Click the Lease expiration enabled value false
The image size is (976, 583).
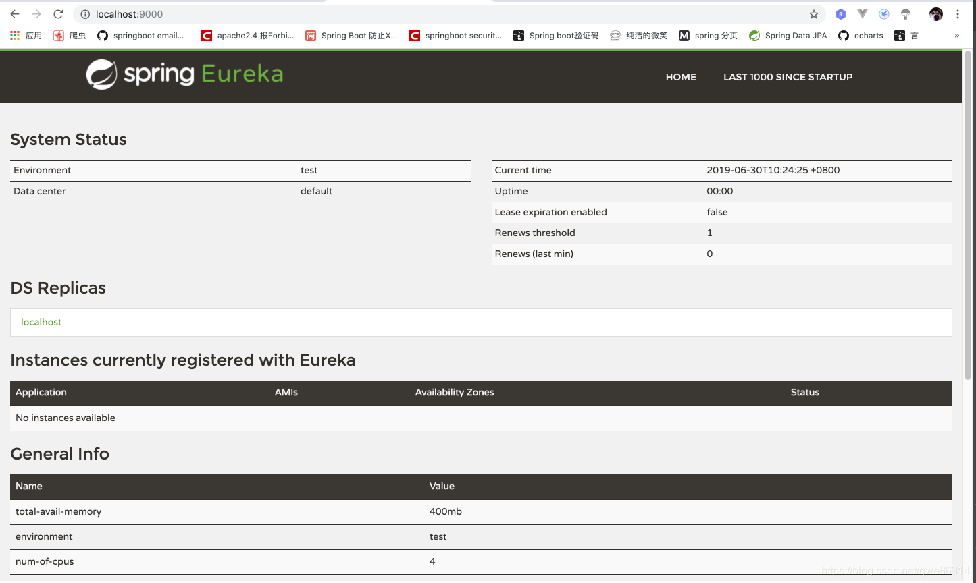(x=717, y=212)
